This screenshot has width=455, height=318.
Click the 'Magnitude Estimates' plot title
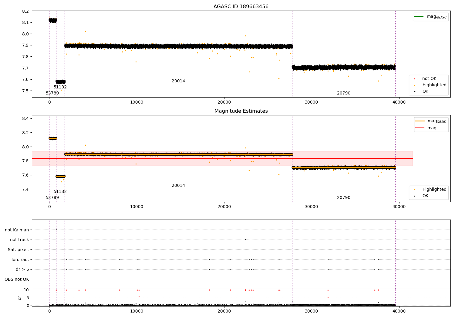241,111
